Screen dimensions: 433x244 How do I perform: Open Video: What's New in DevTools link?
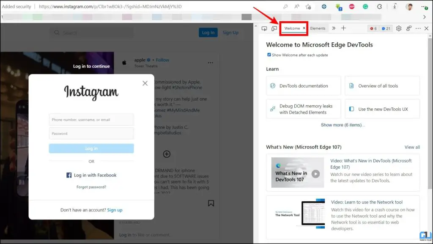click(x=371, y=164)
